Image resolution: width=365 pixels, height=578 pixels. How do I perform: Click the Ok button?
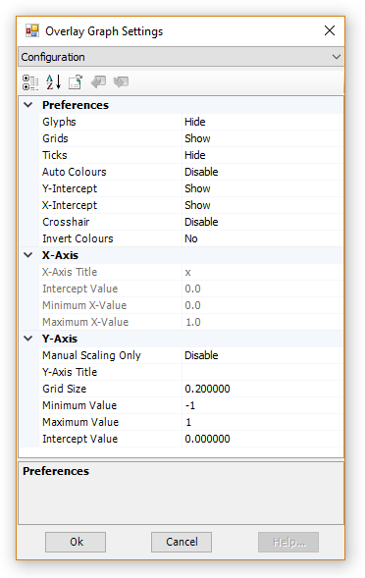point(76,542)
